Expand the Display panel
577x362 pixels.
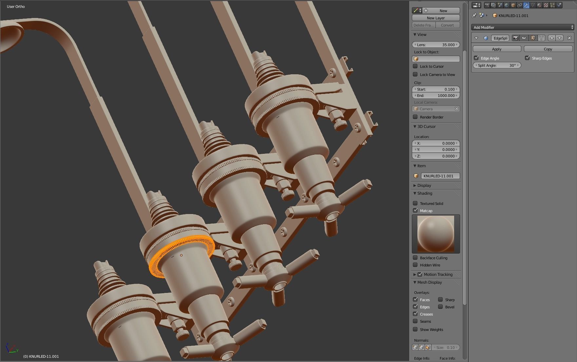click(415, 186)
